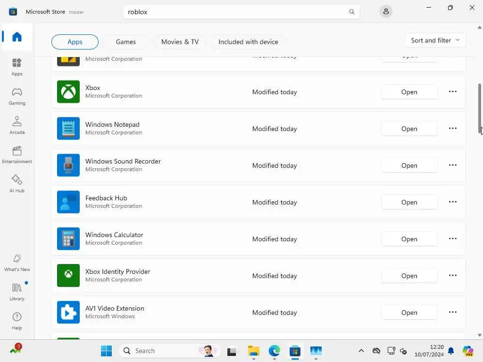This screenshot has height=362, width=483.
Task: Open Xbox Identity Provider
Action: 409,276
